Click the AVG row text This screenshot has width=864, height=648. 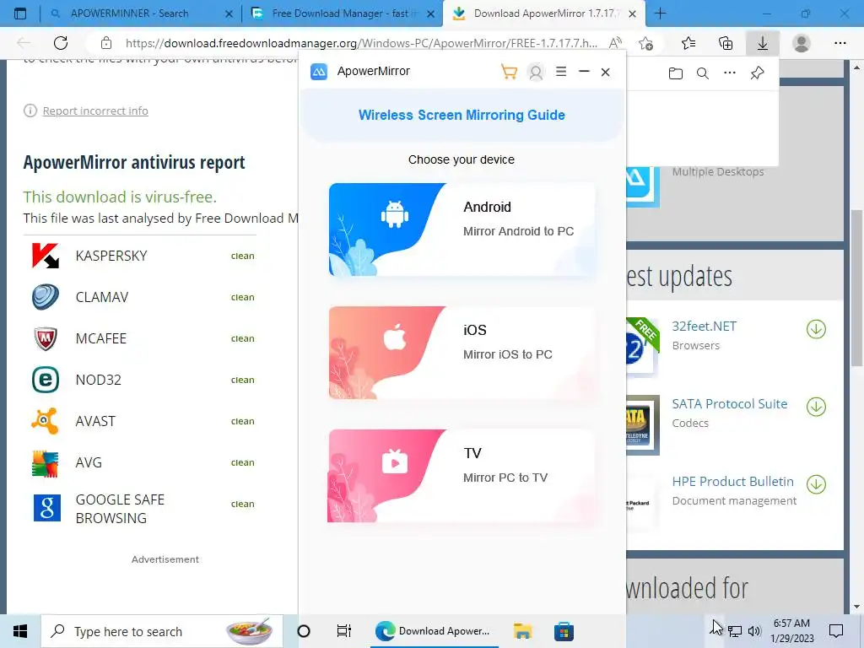coord(89,462)
